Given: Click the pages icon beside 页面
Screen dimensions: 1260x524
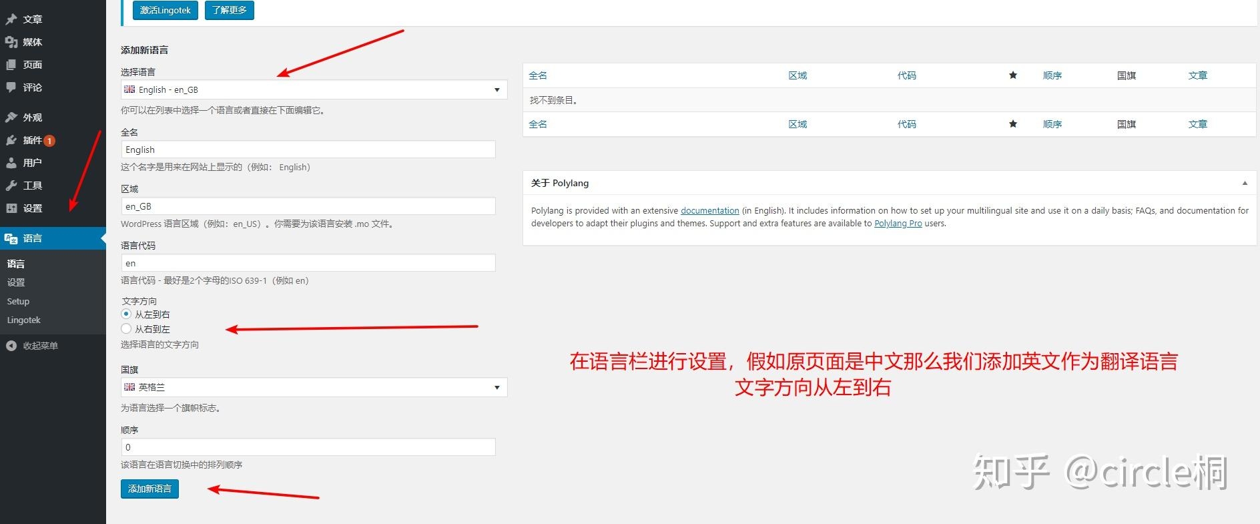Looking at the screenshot, I should (x=11, y=65).
